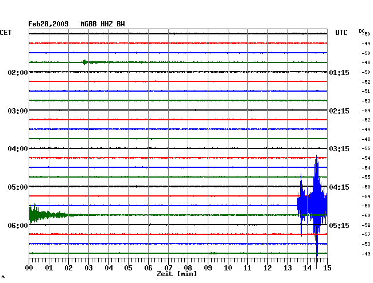This screenshot has width=373, height=283.
Task: Click the CET time zone header
Action: point(6,33)
